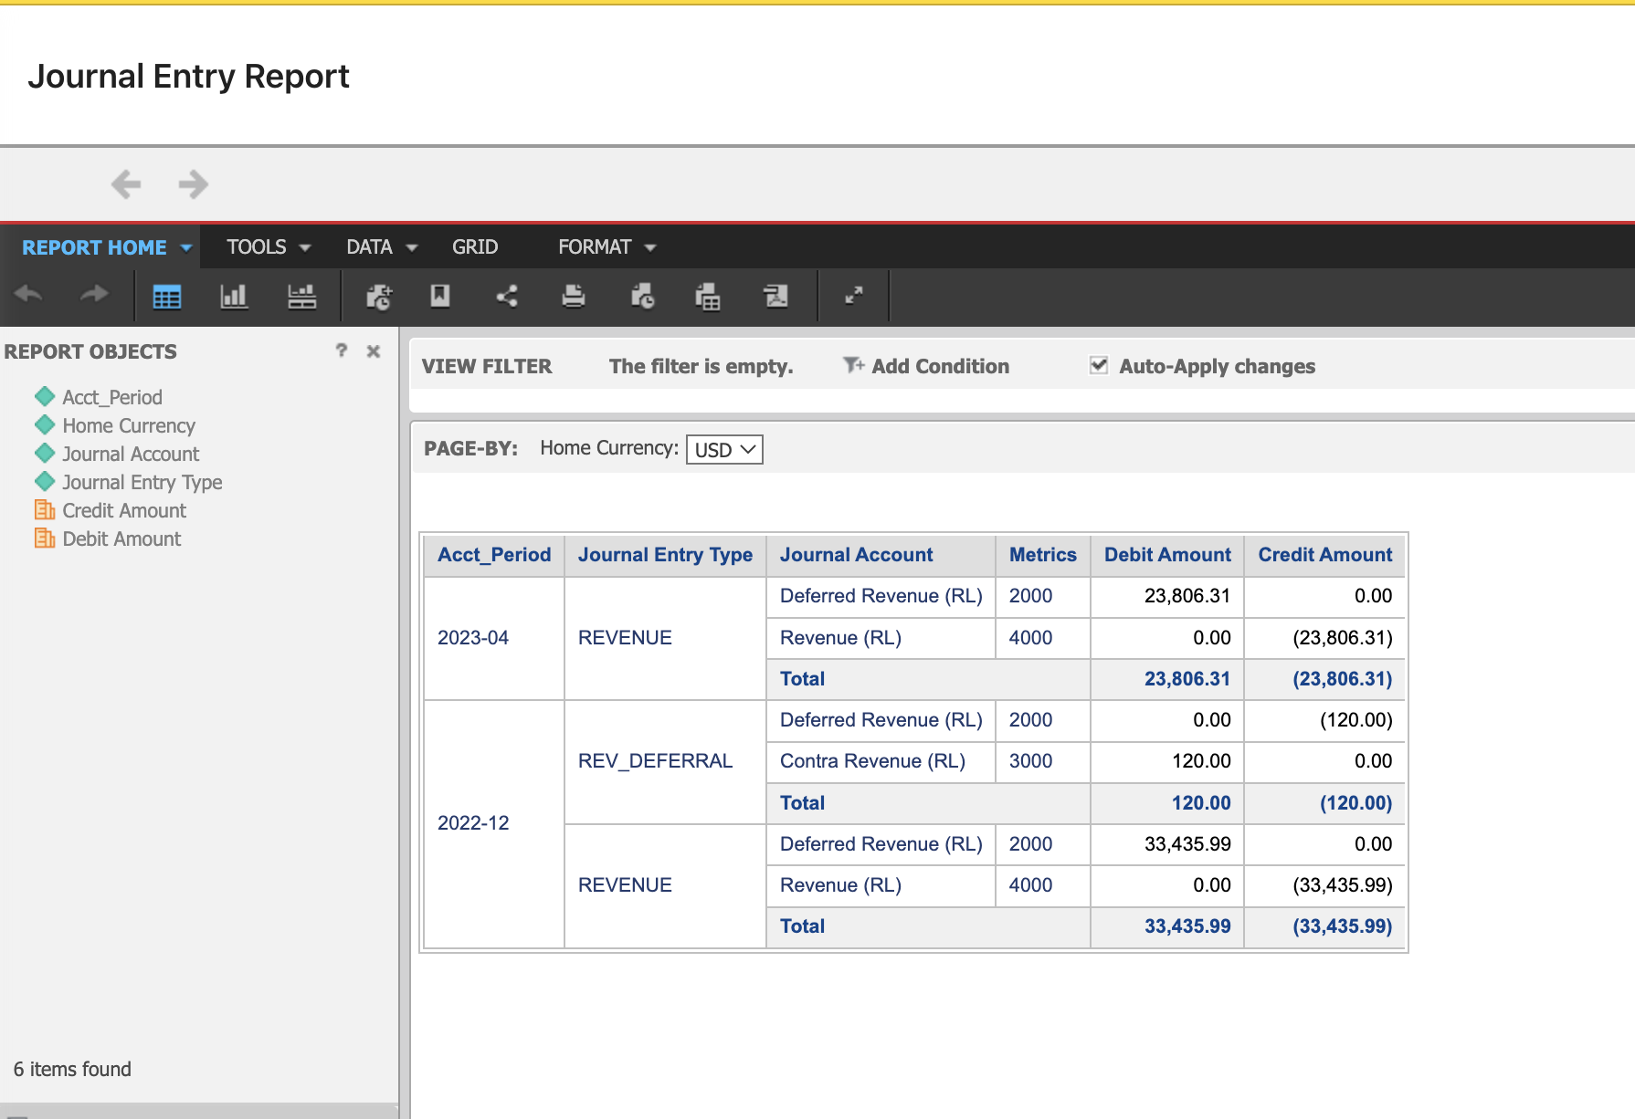Click Debit Amount column header

pos(1167,555)
